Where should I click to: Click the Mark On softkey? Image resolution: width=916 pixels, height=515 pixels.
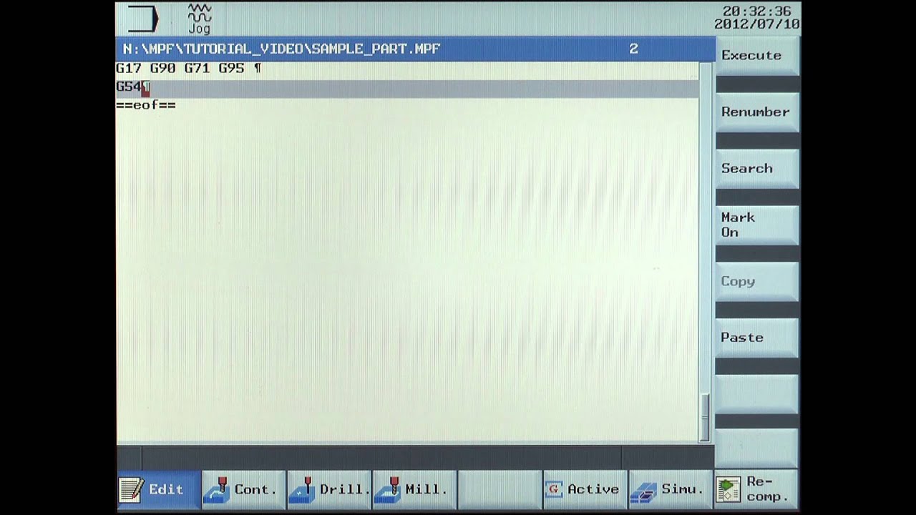click(757, 225)
